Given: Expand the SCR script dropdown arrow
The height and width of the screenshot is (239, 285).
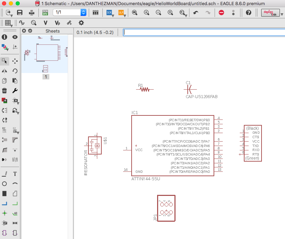Looking at the screenshot, I should tap(113, 16).
